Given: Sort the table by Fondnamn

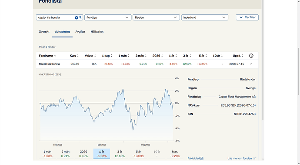Looking at the screenshot, I should (47, 56).
